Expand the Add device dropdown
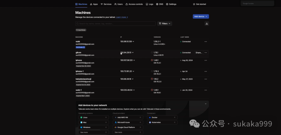 [x=201, y=16]
